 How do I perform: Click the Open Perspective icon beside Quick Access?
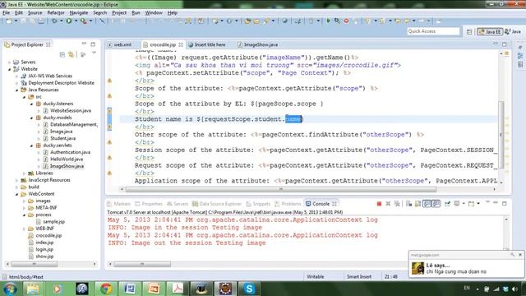click(469, 31)
